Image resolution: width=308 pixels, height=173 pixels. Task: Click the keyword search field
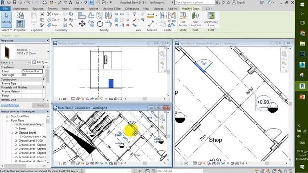[194, 2]
